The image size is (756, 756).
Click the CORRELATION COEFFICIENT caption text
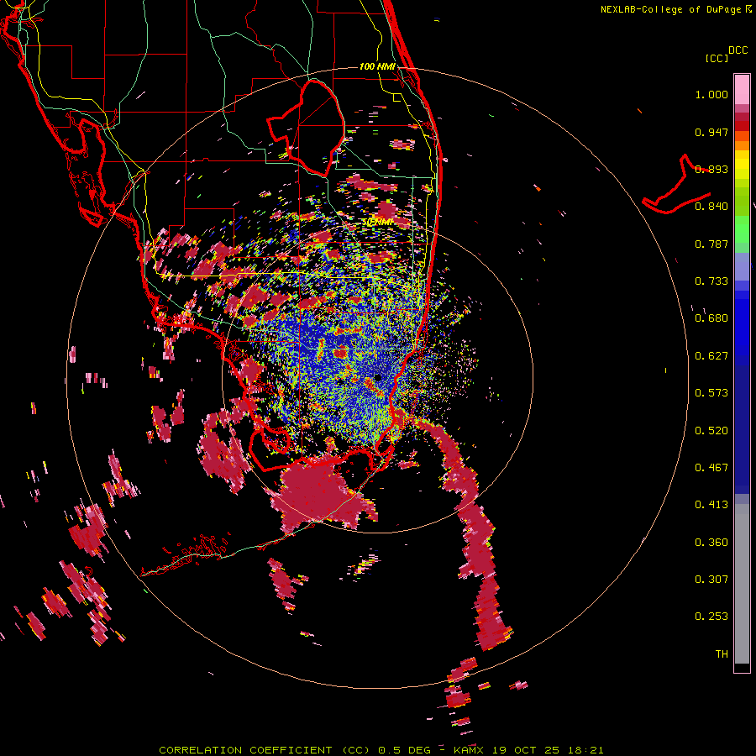pyautogui.click(x=245, y=750)
